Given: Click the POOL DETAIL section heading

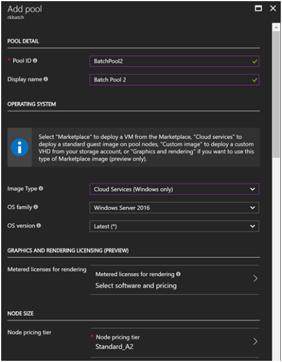Looking at the screenshot, I should click(x=23, y=41).
